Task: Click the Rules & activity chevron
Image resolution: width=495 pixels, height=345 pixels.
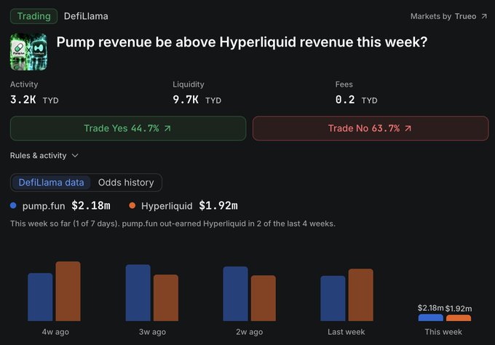Action: tap(75, 156)
